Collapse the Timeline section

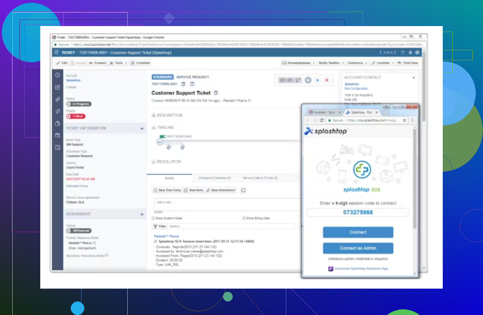coord(154,128)
